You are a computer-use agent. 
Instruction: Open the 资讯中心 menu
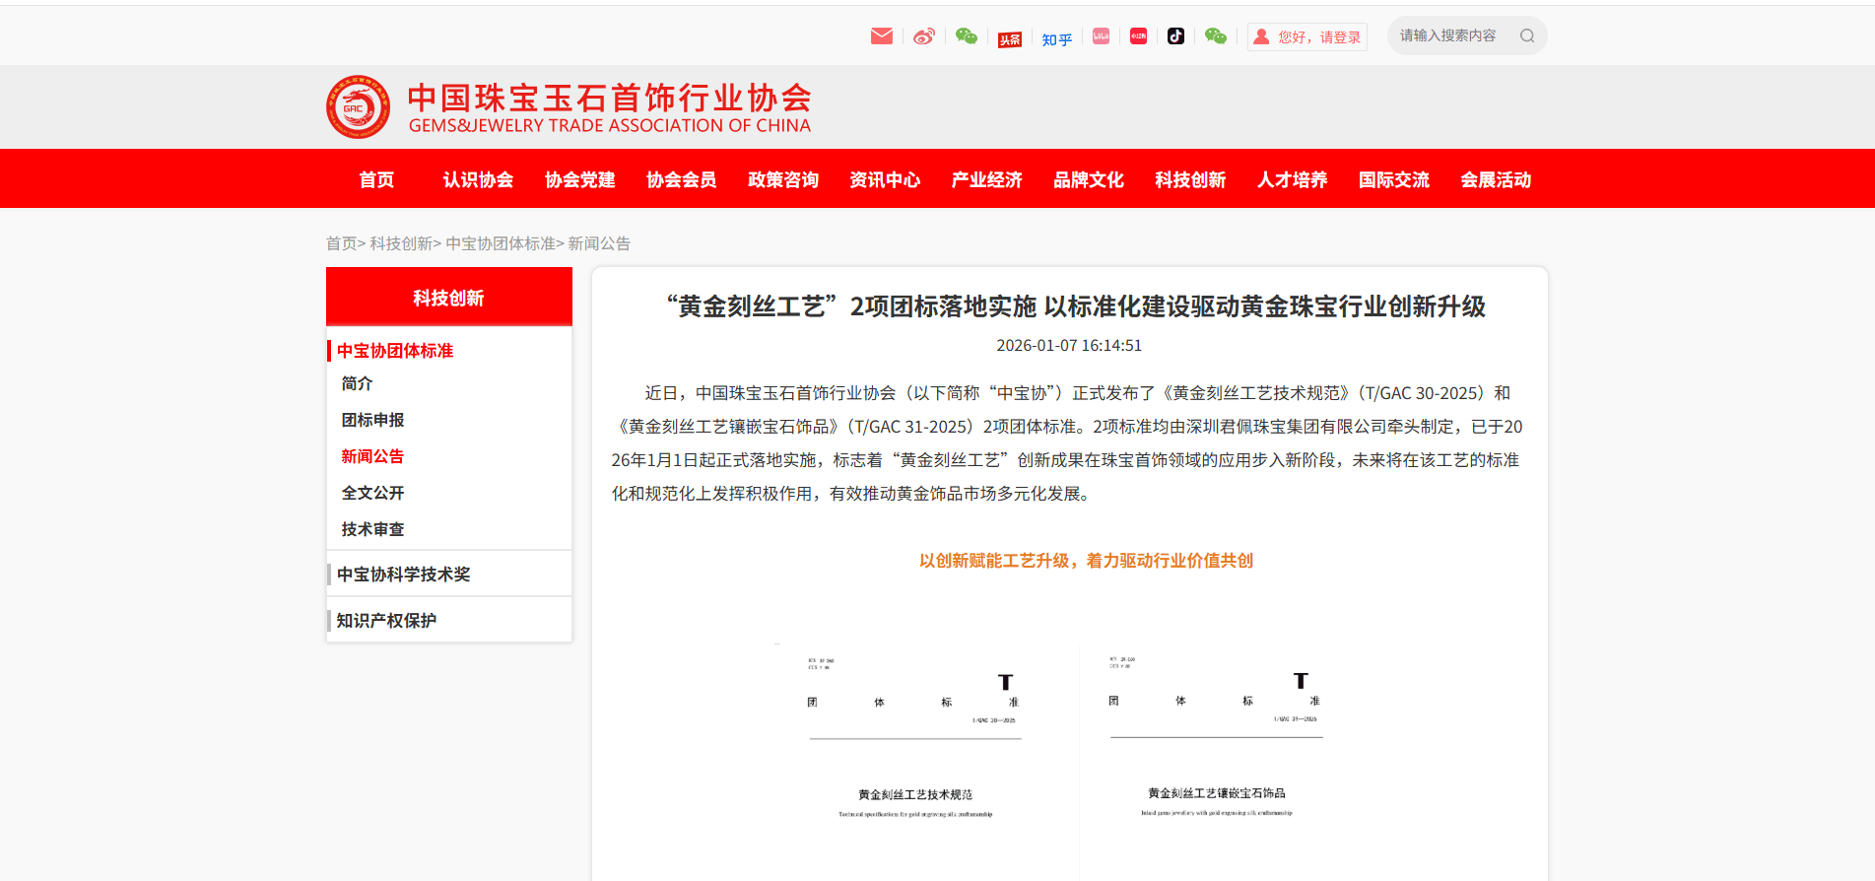[x=885, y=179]
